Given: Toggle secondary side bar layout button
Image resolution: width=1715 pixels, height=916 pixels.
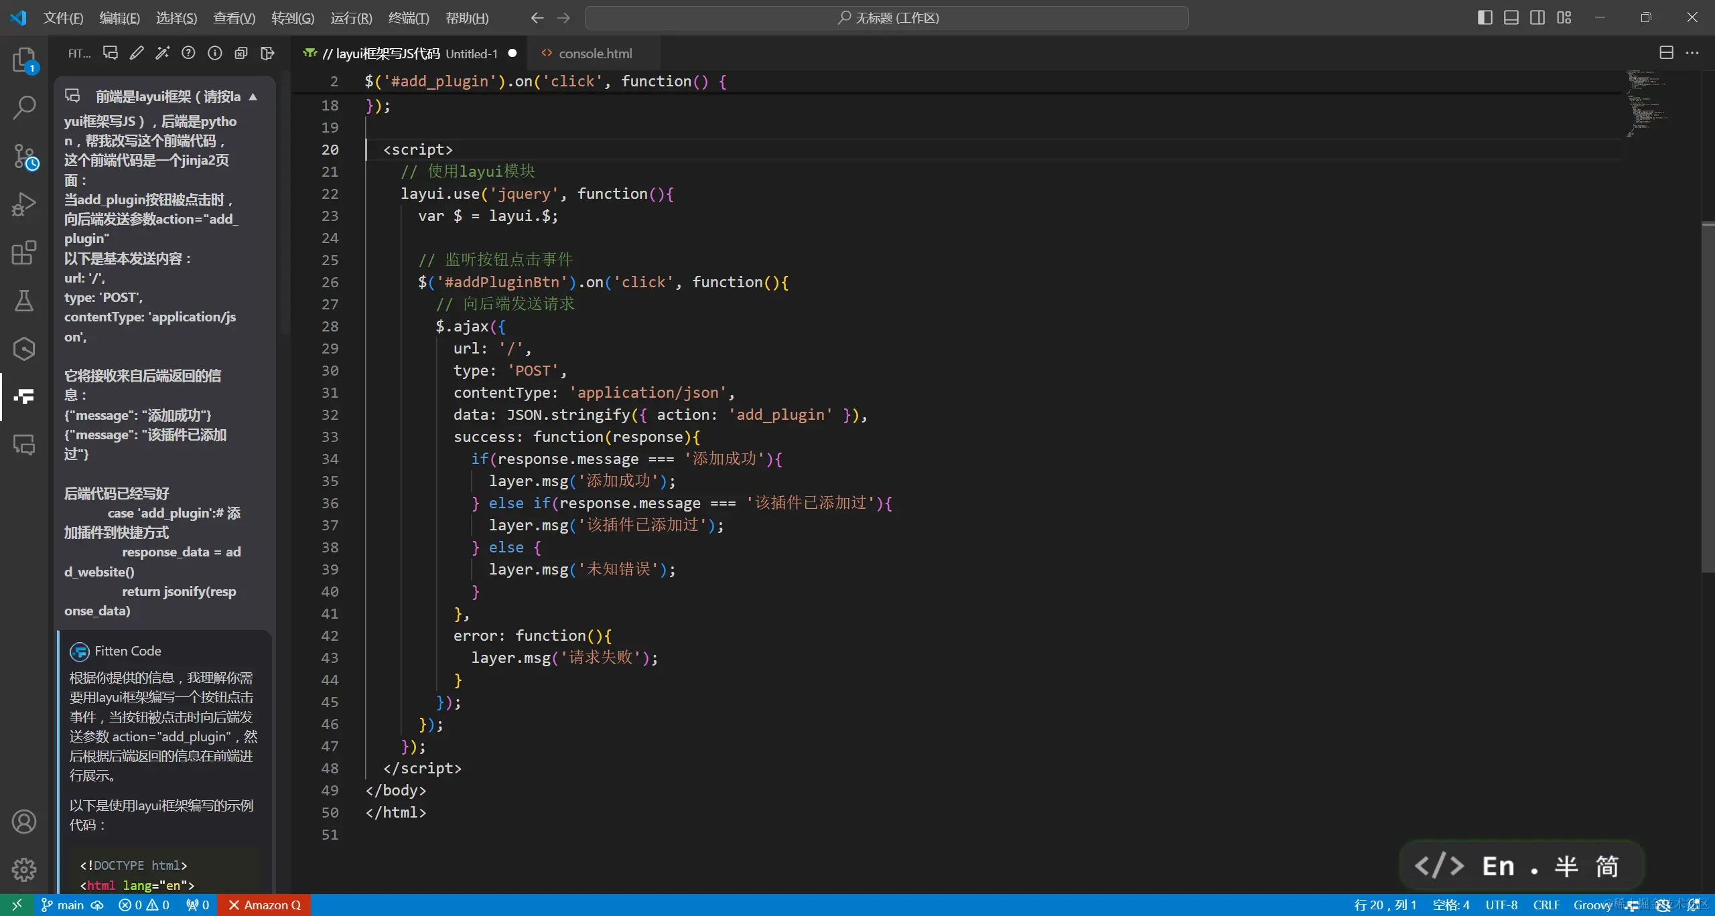Looking at the screenshot, I should (x=1537, y=17).
